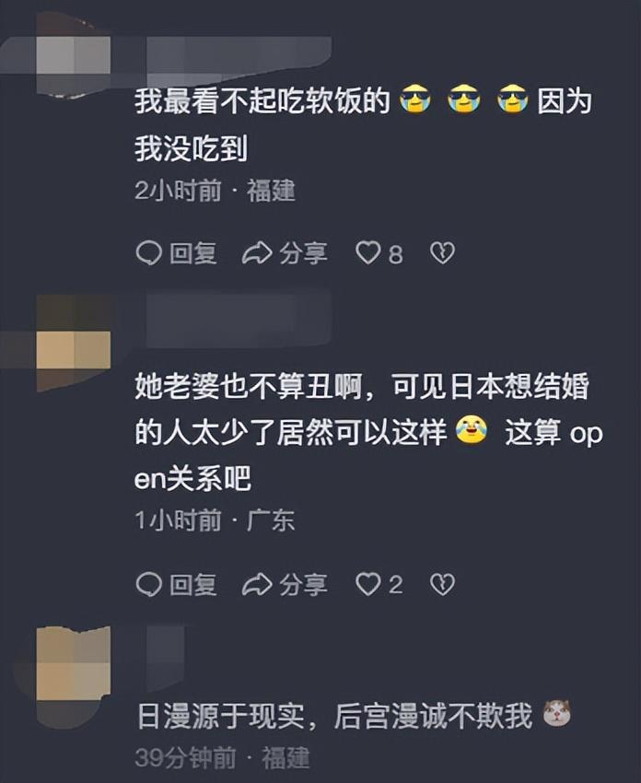641x783 pixels.
Task: Open the first commenter's blurred avatar
Action: coord(74,55)
